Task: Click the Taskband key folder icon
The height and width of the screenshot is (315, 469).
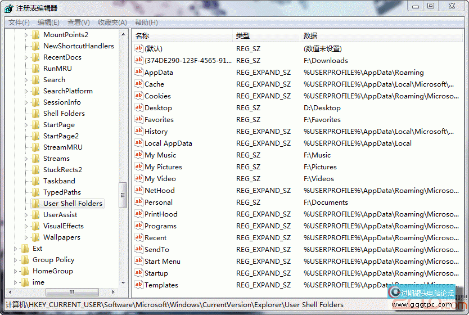Action: click(x=36, y=181)
